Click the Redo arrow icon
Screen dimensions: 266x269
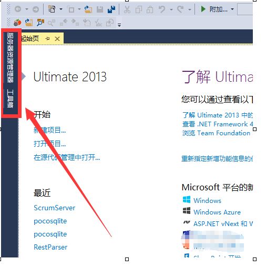point(180,9)
